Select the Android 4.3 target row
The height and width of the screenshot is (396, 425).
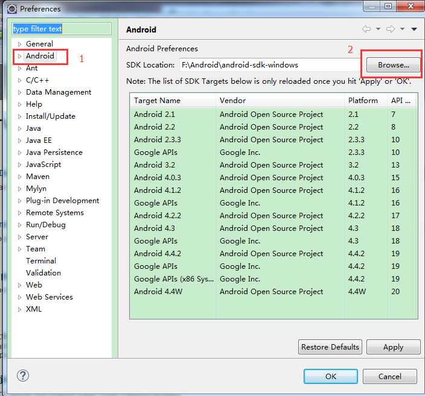(x=273, y=228)
